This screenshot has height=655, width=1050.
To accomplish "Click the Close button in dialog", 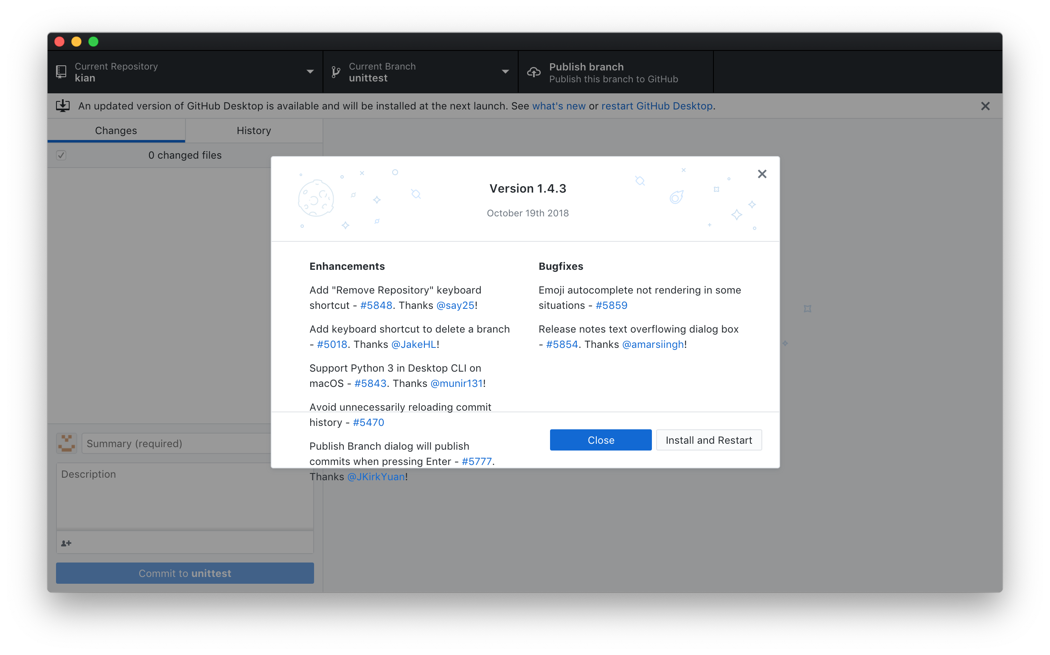I will click(x=601, y=440).
